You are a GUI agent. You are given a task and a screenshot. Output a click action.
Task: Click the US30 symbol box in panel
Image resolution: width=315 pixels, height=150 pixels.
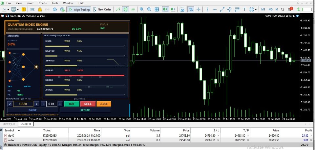tap(23, 104)
